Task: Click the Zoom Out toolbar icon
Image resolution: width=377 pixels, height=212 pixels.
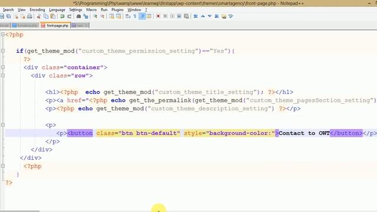Action: (102, 16)
